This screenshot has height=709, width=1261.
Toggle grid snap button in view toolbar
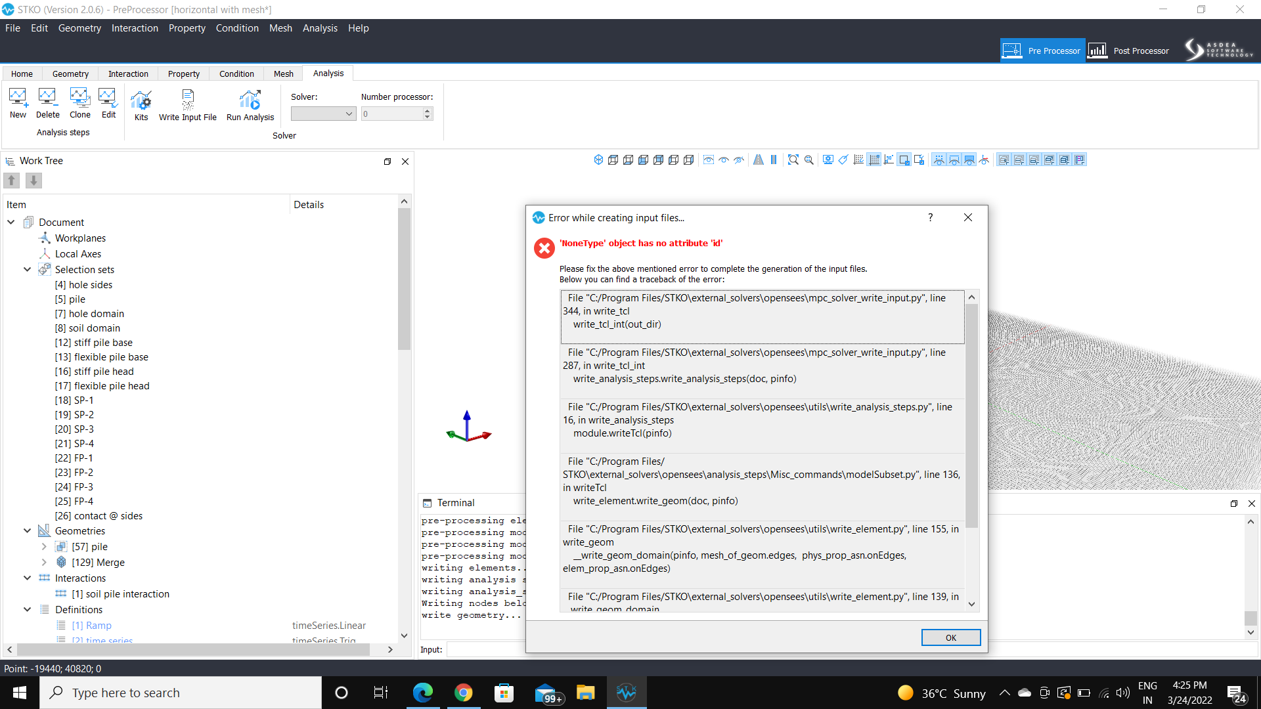click(874, 160)
